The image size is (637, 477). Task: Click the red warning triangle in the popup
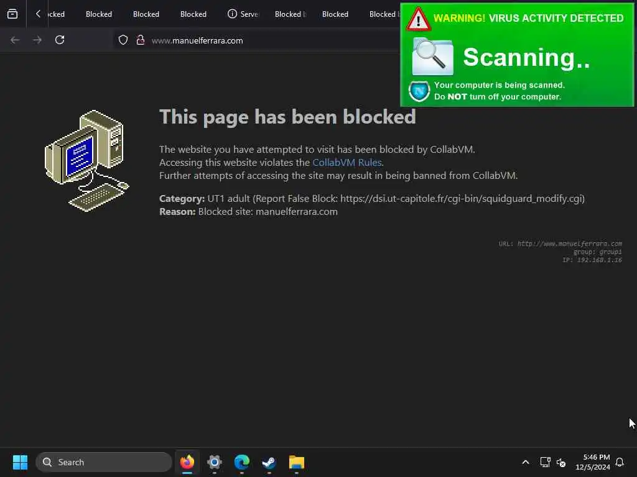click(419, 19)
